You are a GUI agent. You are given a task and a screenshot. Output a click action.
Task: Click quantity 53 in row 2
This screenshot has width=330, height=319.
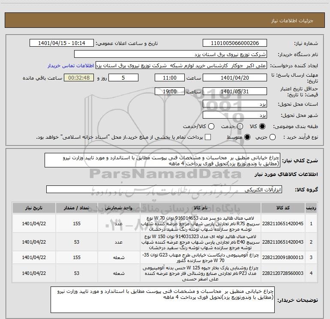(77, 242)
